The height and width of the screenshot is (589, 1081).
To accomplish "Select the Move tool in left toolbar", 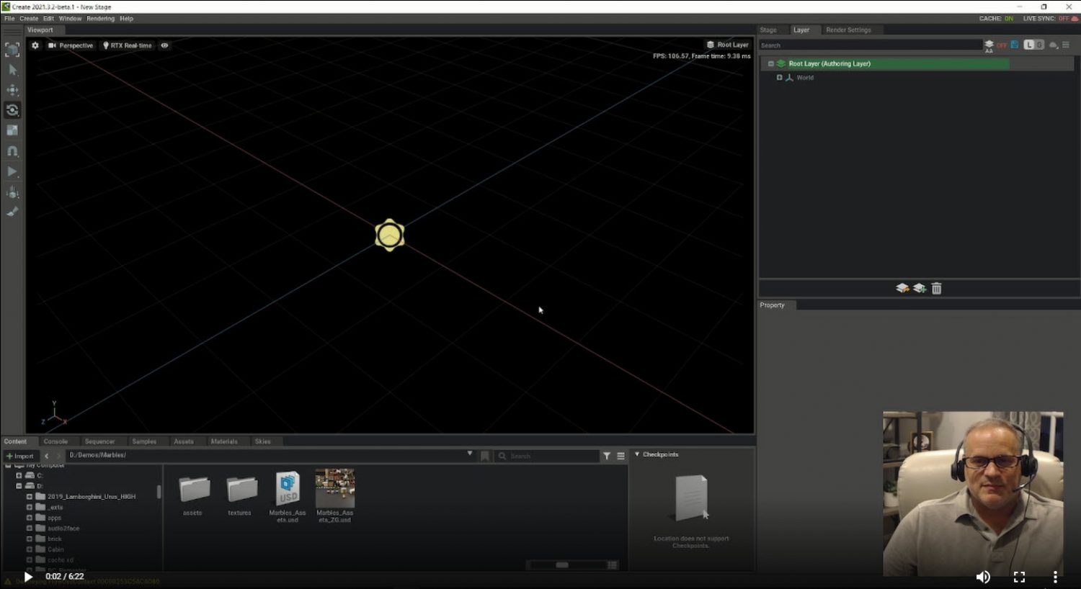I will pos(12,90).
